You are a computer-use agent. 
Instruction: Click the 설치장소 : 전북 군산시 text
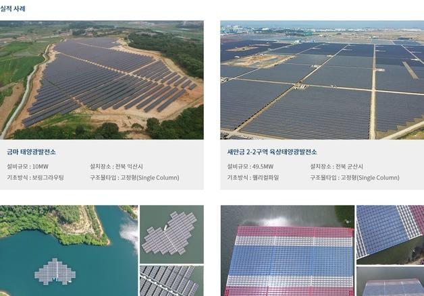(x=336, y=167)
